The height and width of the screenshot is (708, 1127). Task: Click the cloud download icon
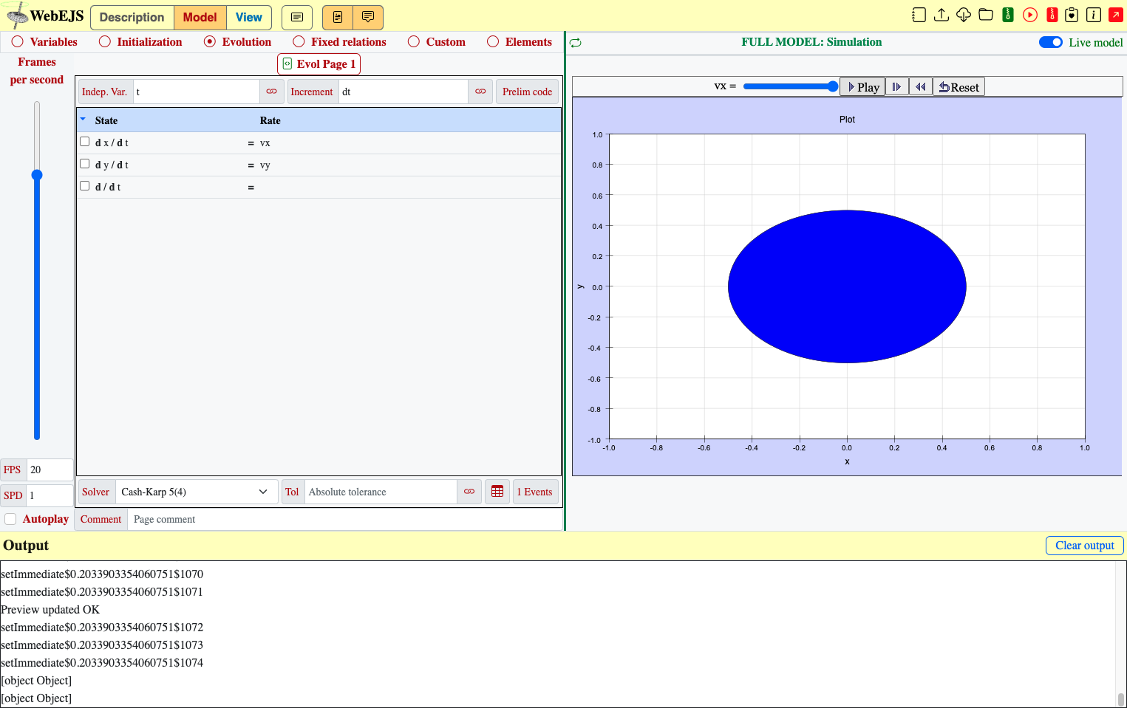pos(964,15)
